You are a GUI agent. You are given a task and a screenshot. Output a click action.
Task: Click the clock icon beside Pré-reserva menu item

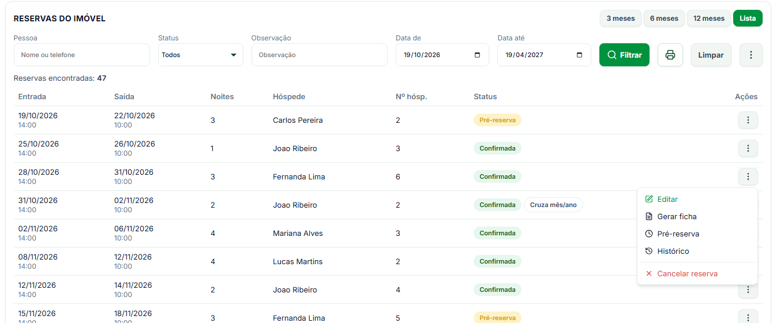point(649,234)
